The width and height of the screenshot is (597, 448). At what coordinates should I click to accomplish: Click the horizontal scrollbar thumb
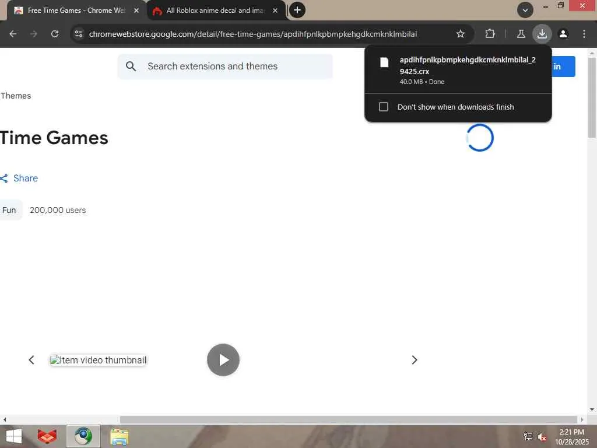(349, 419)
